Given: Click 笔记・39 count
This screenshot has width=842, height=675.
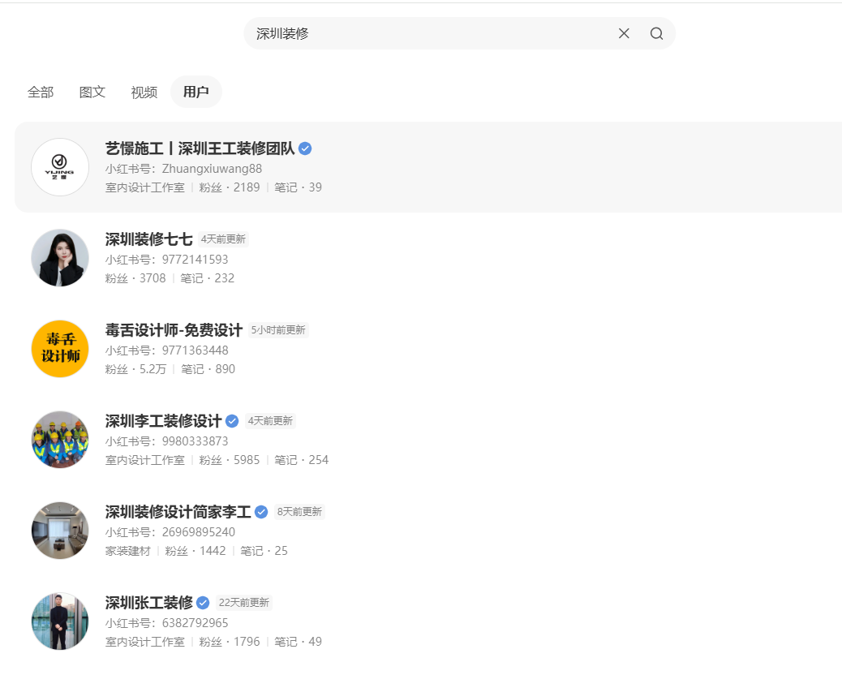Looking at the screenshot, I should click(x=298, y=187).
